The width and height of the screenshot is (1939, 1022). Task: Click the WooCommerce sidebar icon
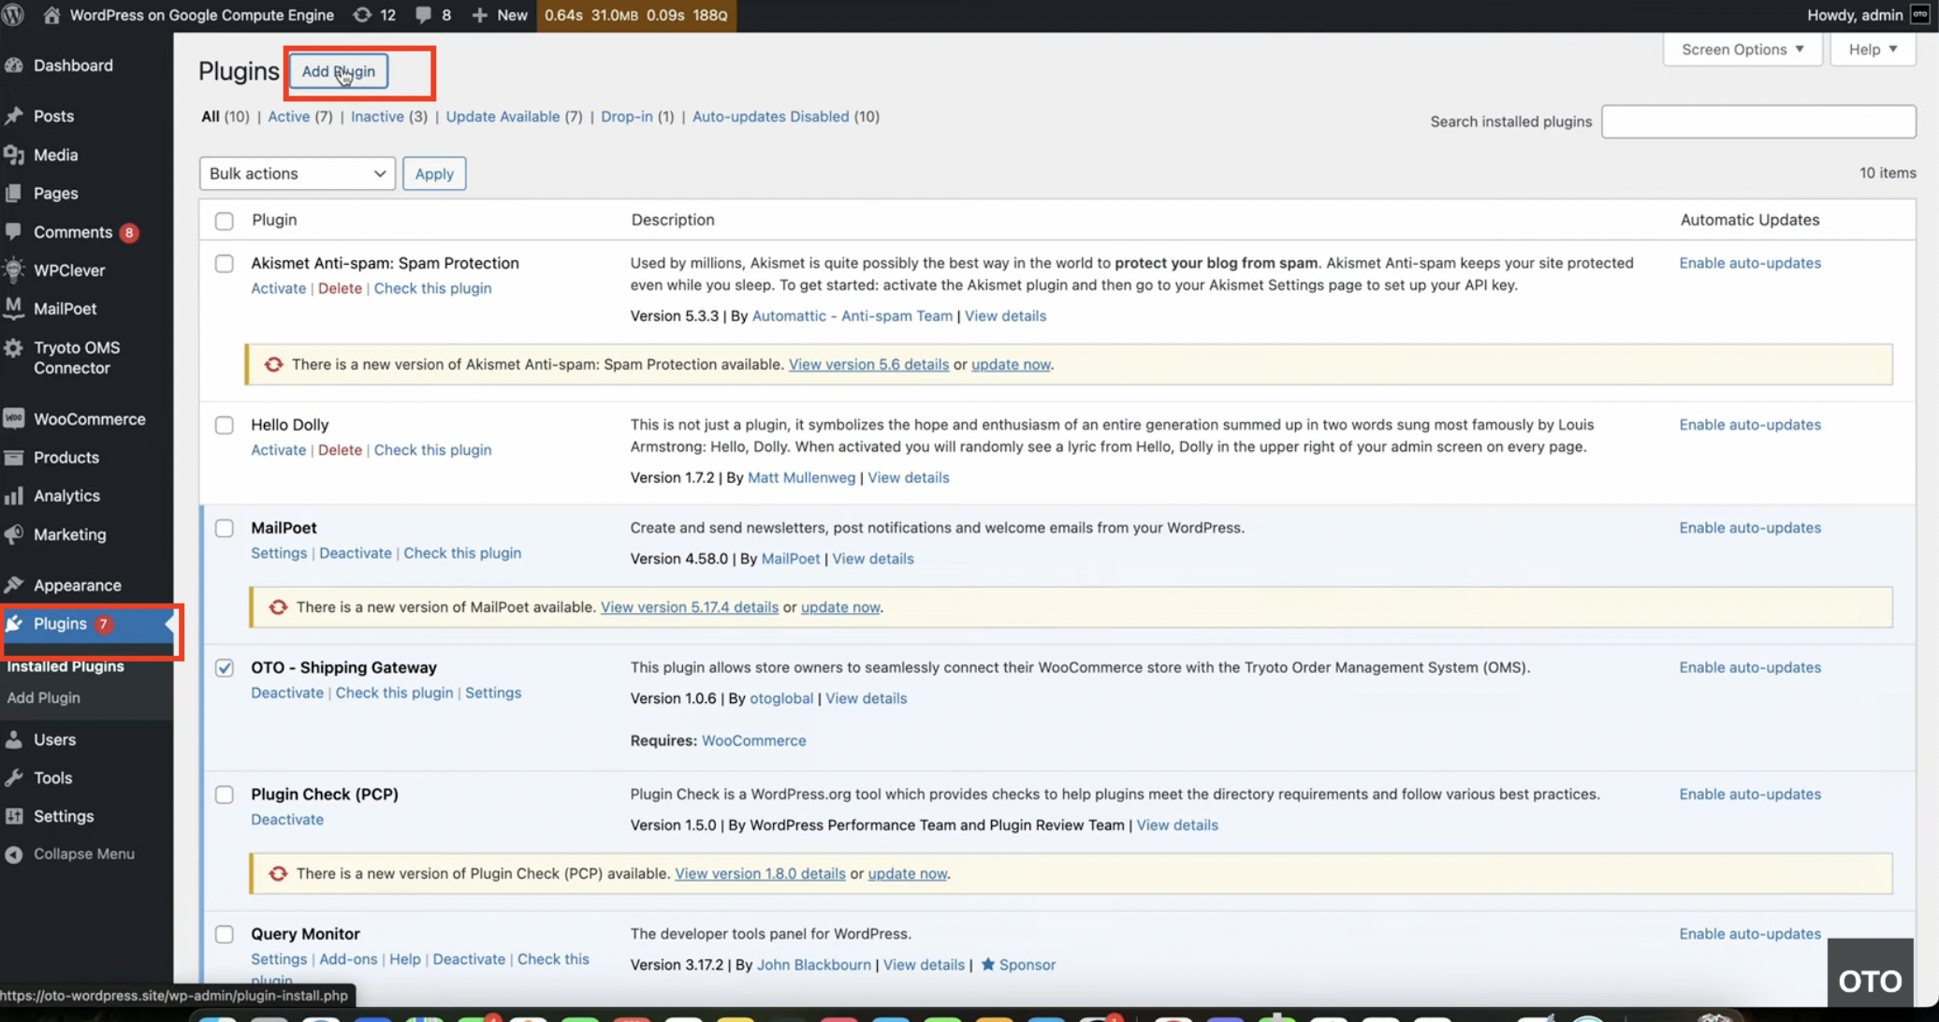14,418
